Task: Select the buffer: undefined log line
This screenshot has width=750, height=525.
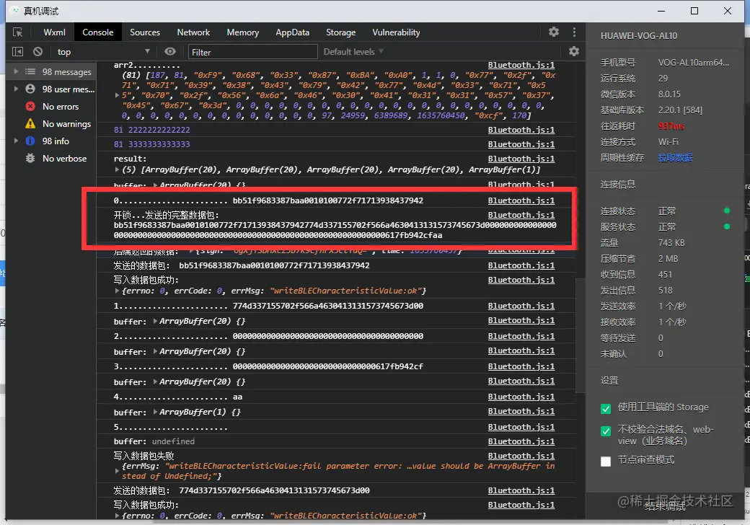Action: pos(154,442)
